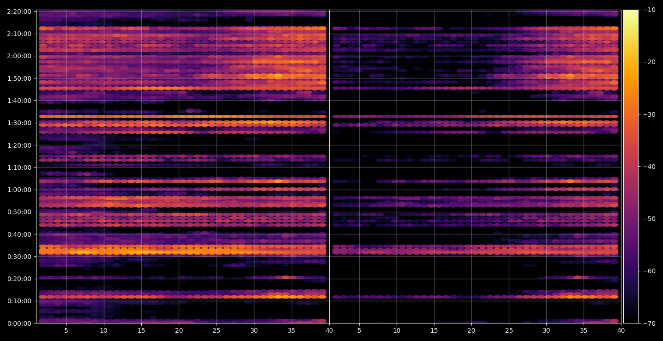Click the −70 colorbar tick label

click(649, 323)
